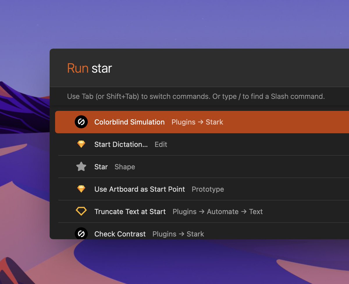Click the 'Plugins → Automate → Text' path
This screenshot has height=284, width=349.
pos(218,212)
